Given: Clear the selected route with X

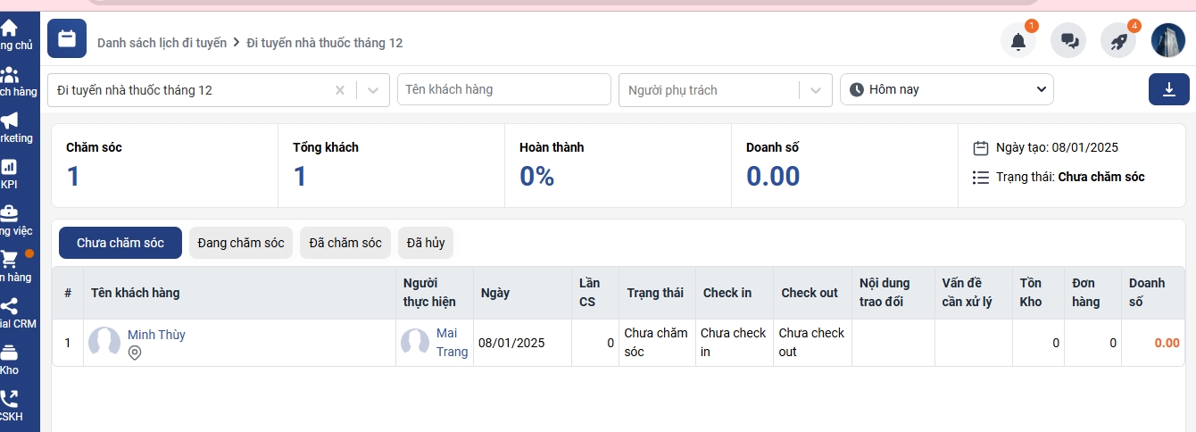Looking at the screenshot, I should (x=340, y=90).
